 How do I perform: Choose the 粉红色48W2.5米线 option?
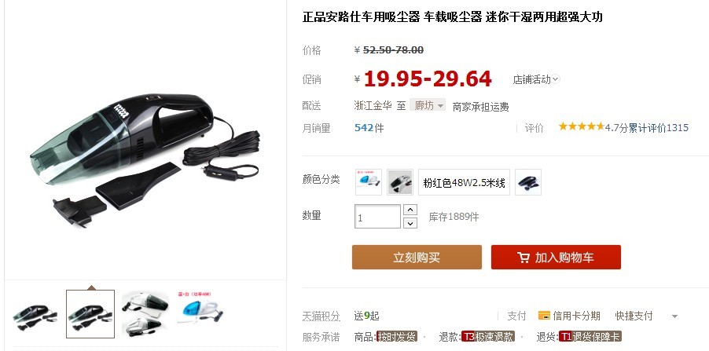(x=464, y=182)
